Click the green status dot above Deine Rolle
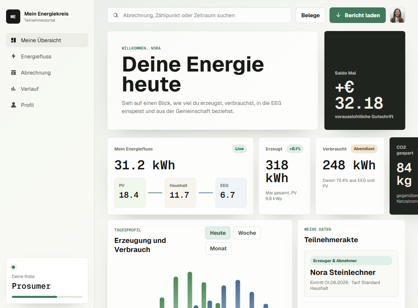Screen dimensions: 418x308 tap(13, 267)
